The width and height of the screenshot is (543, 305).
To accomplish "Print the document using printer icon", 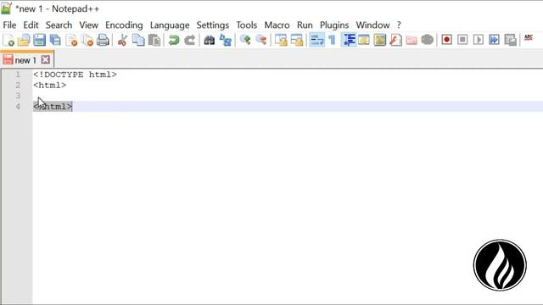I will (103, 40).
